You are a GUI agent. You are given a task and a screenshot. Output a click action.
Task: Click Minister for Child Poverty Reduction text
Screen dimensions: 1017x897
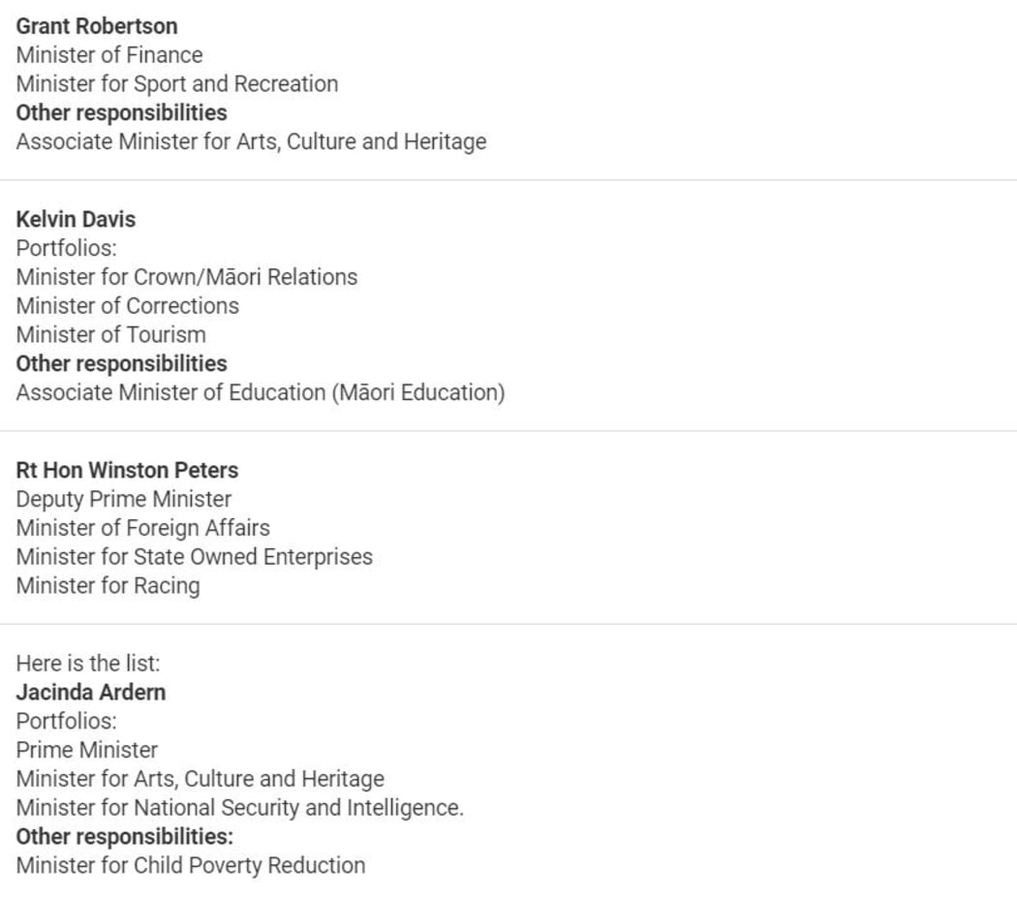click(x=191, y=865)
